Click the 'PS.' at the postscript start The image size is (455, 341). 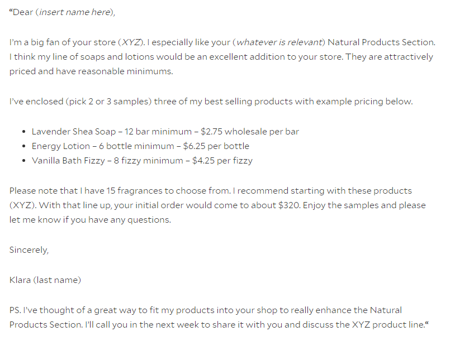tap(15, 310)
